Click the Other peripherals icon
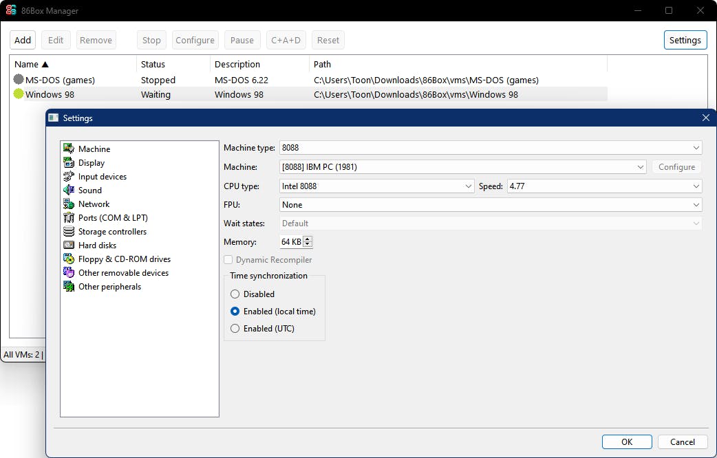Screen dimensions: 717x458 69,286
